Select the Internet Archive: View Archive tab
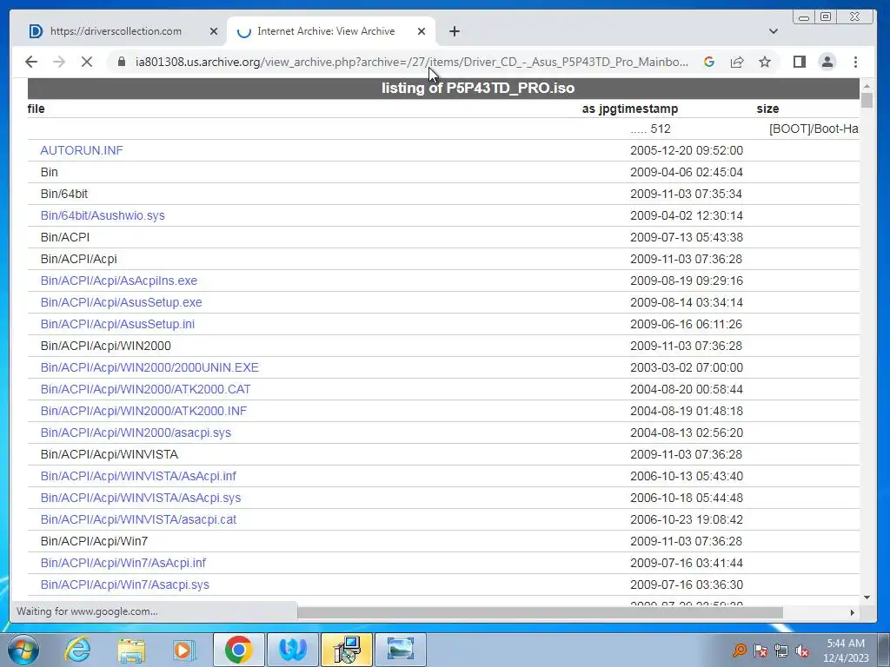 [326, 31]
